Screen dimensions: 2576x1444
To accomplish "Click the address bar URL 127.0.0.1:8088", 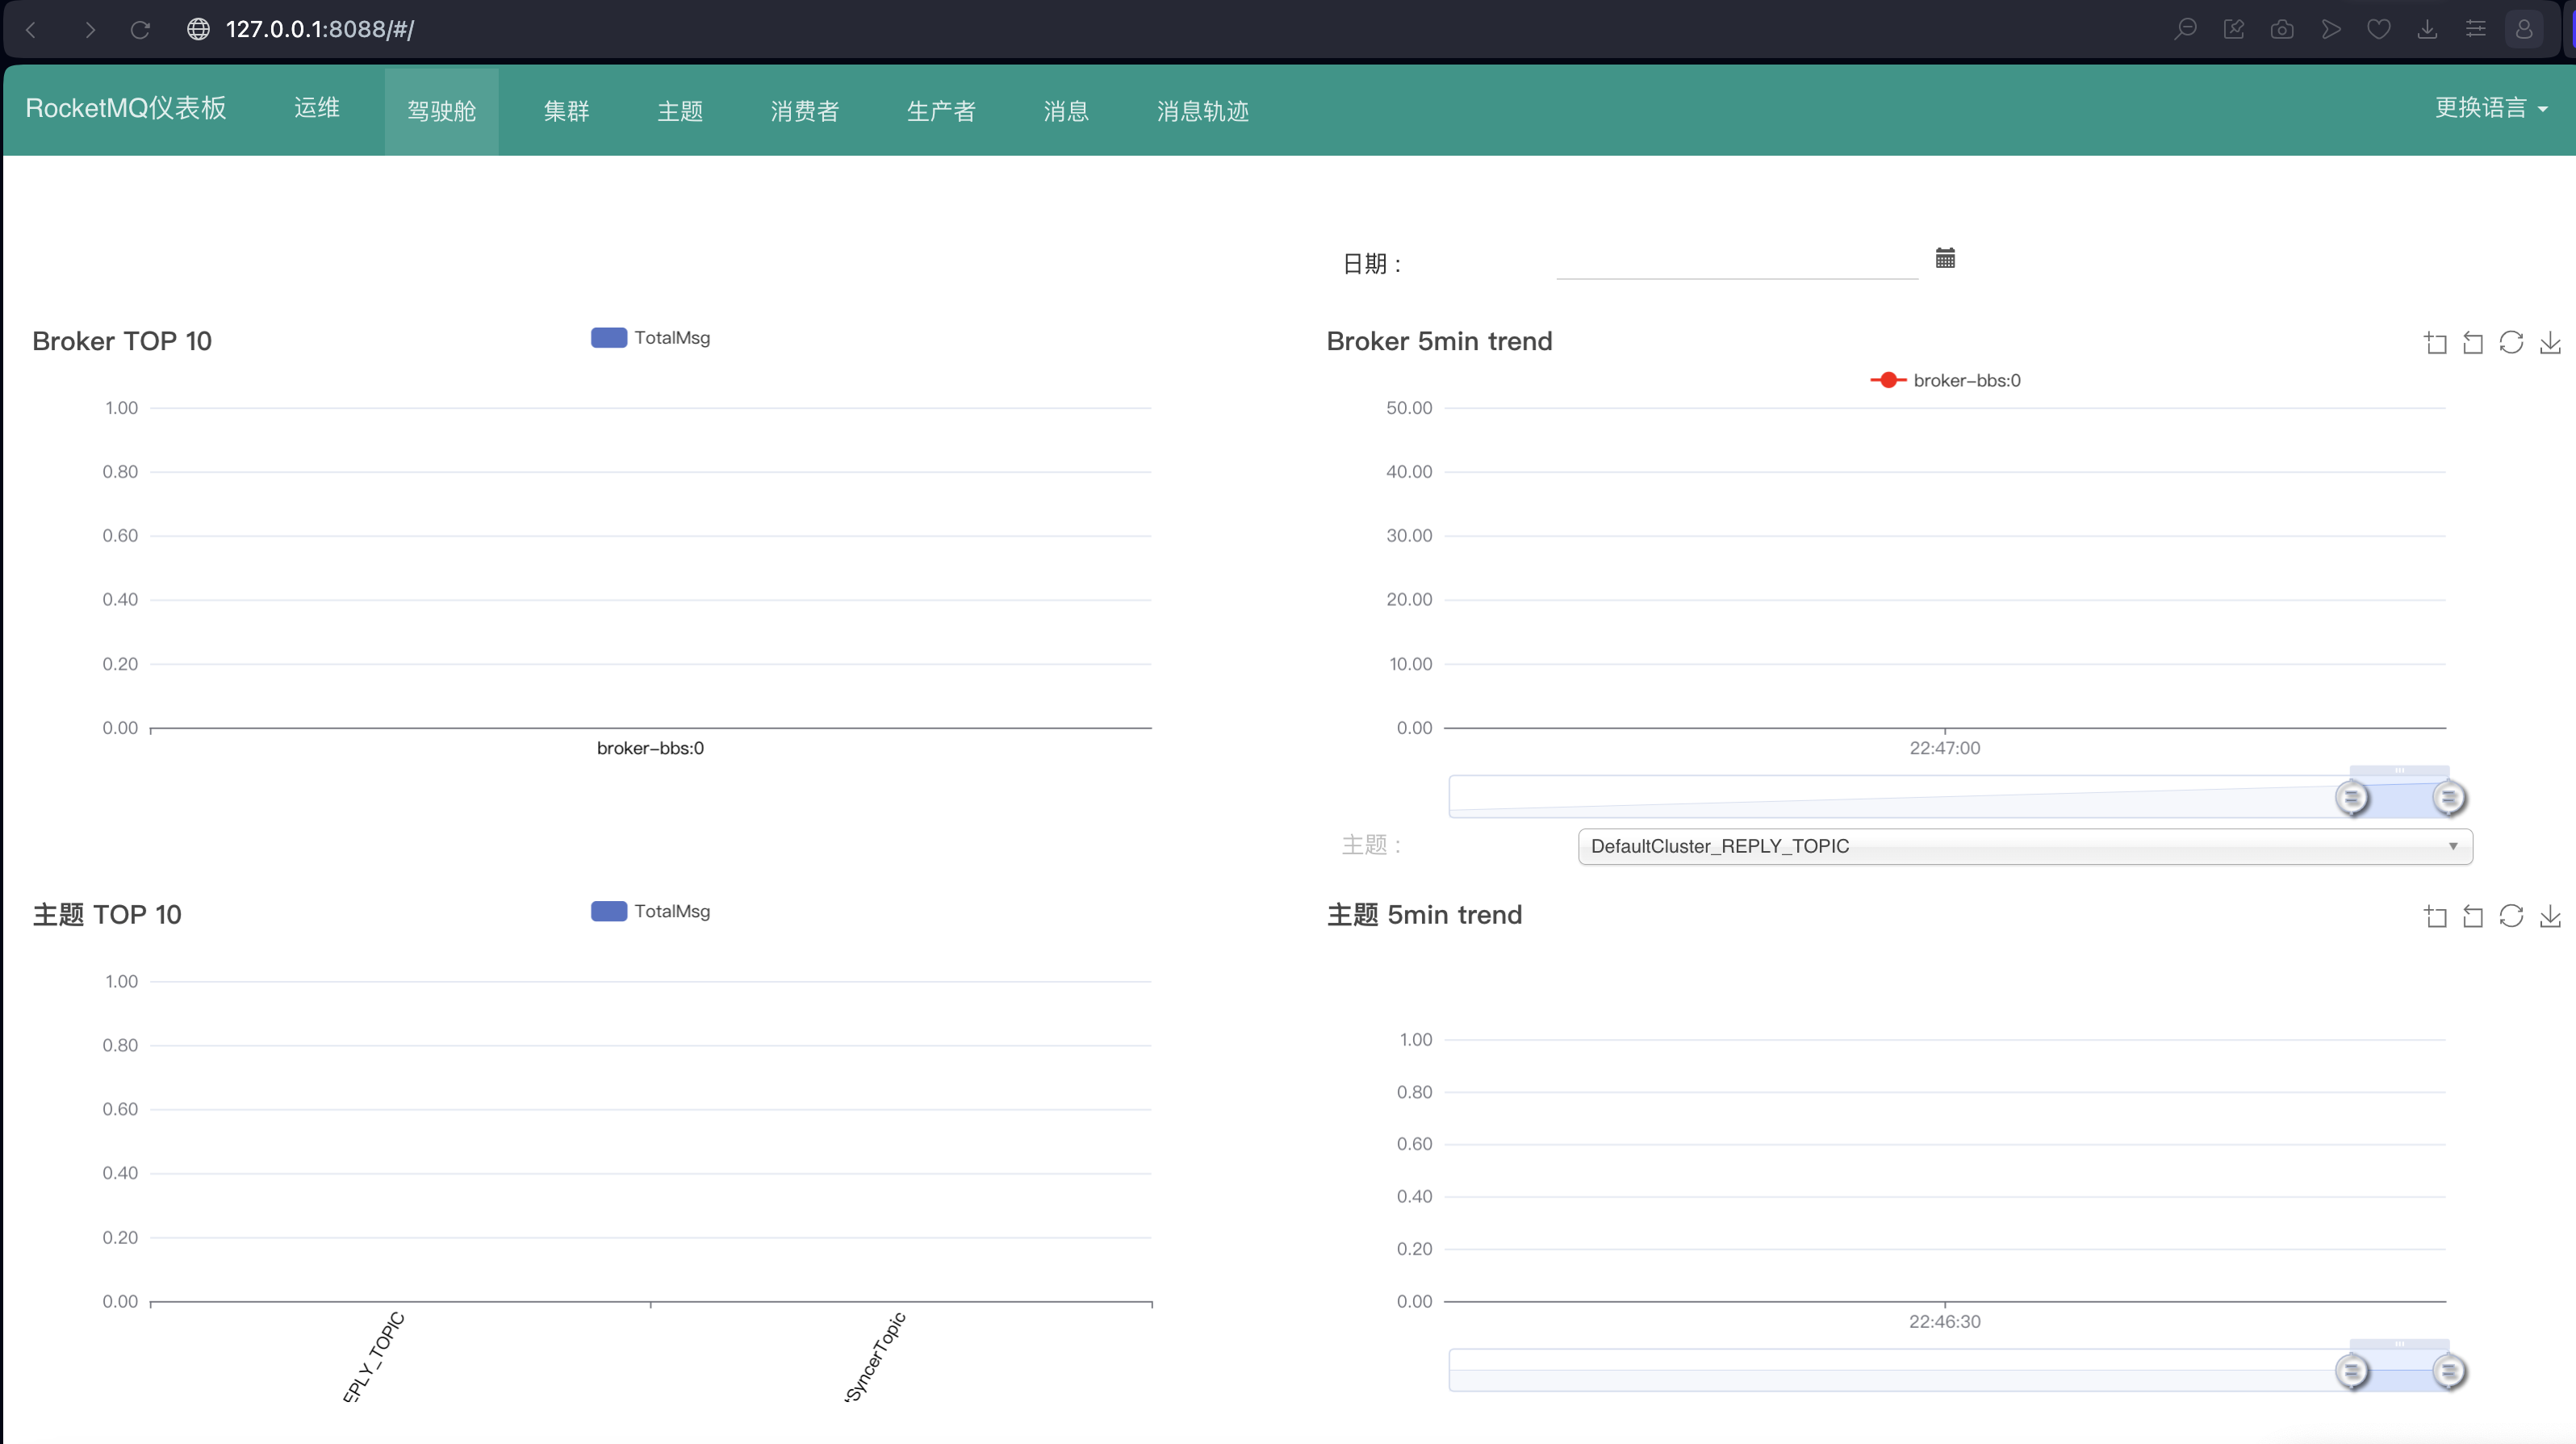I will (320, 29).
